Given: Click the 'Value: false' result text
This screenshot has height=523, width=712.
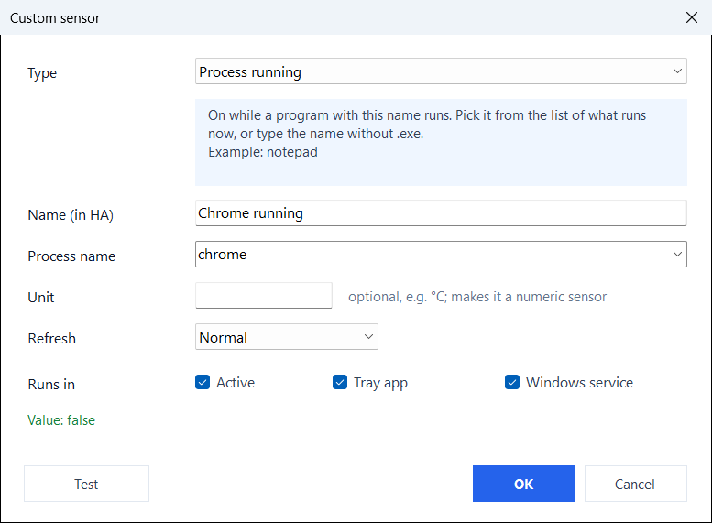Looking at the screenshot, I should coord(61,420).
